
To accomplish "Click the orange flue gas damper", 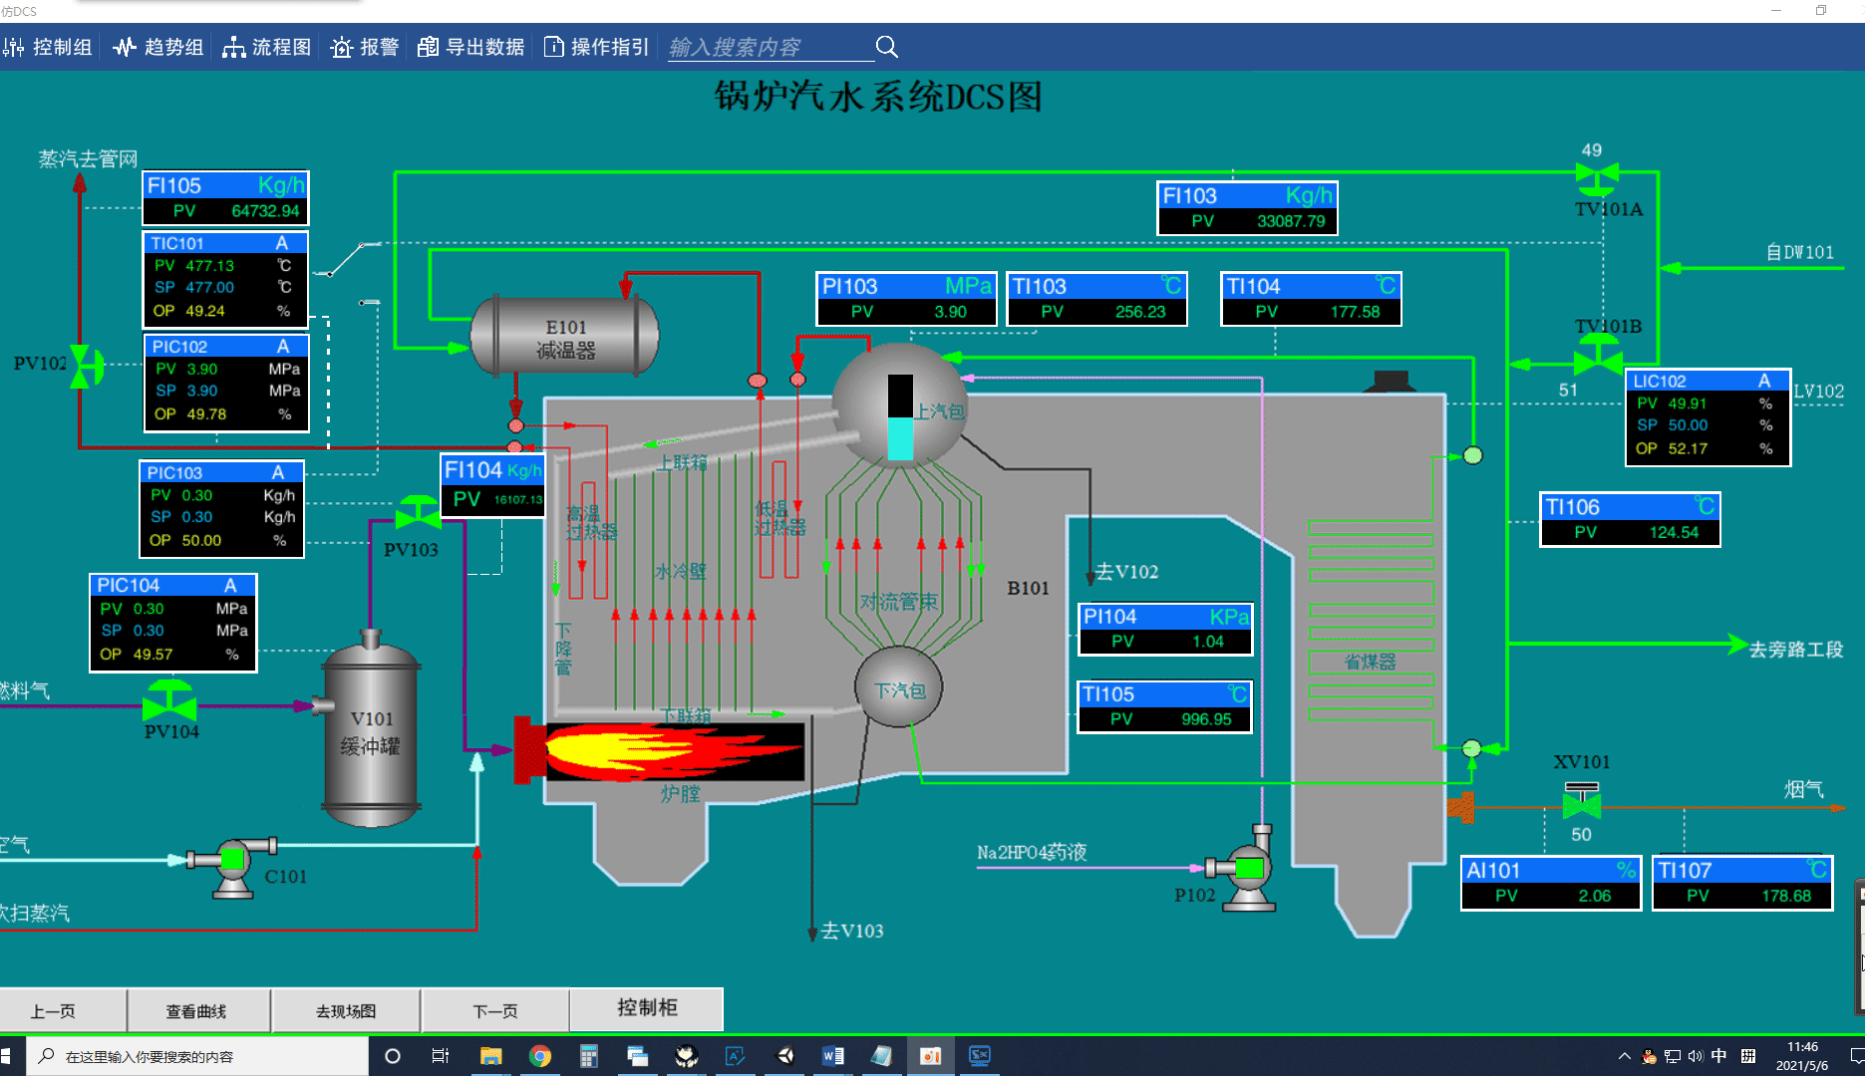I will (x=1460, y=807).
